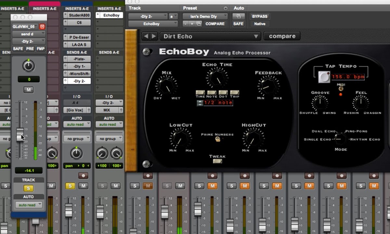This screenshot has height=234, width=390.
Task: Click the note value stepper arrows
Action: pos(200,103)
